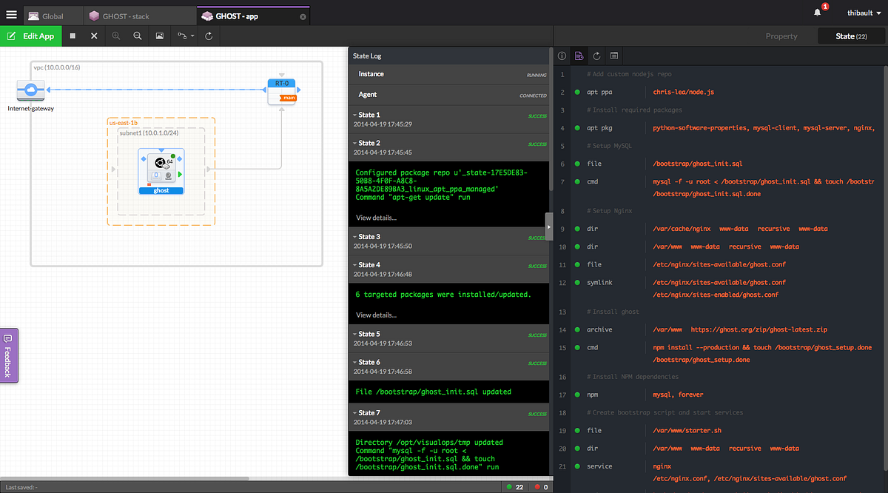Switch to the Property tab
This screenshot has width=888, height=493.
(x=781, y=36)
